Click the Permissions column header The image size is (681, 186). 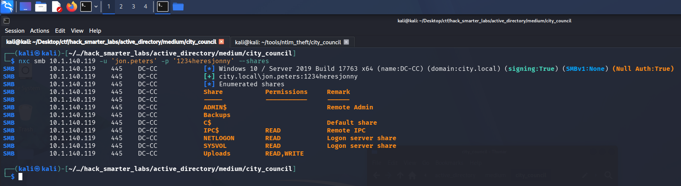287,92
